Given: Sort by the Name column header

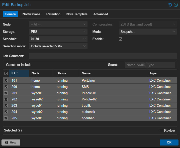Looking at the screenshot, I should click(x=113, y=73).
